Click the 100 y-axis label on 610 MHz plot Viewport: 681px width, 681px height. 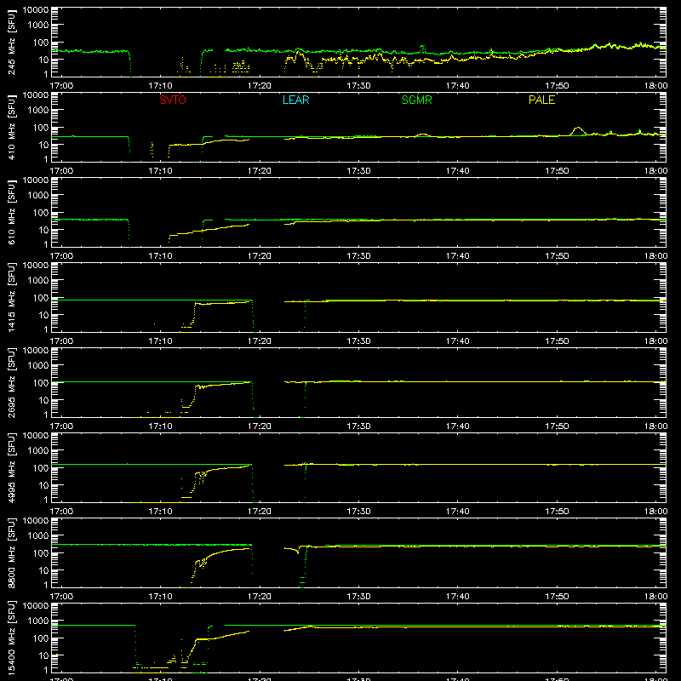(x=41, y=212)
